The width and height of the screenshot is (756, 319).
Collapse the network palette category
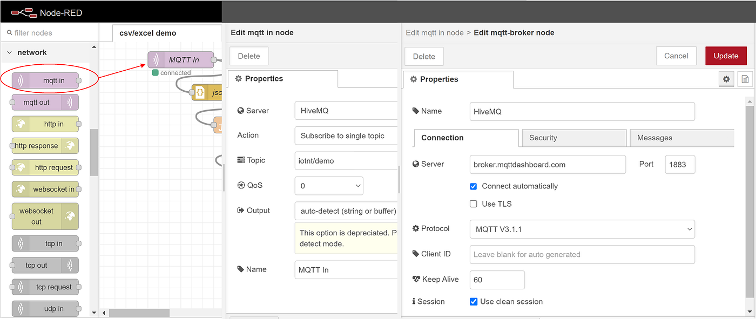[x=10, y=52]
